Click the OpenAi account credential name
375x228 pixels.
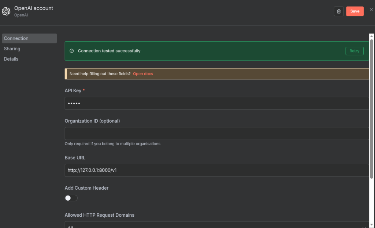coord(34,8)
